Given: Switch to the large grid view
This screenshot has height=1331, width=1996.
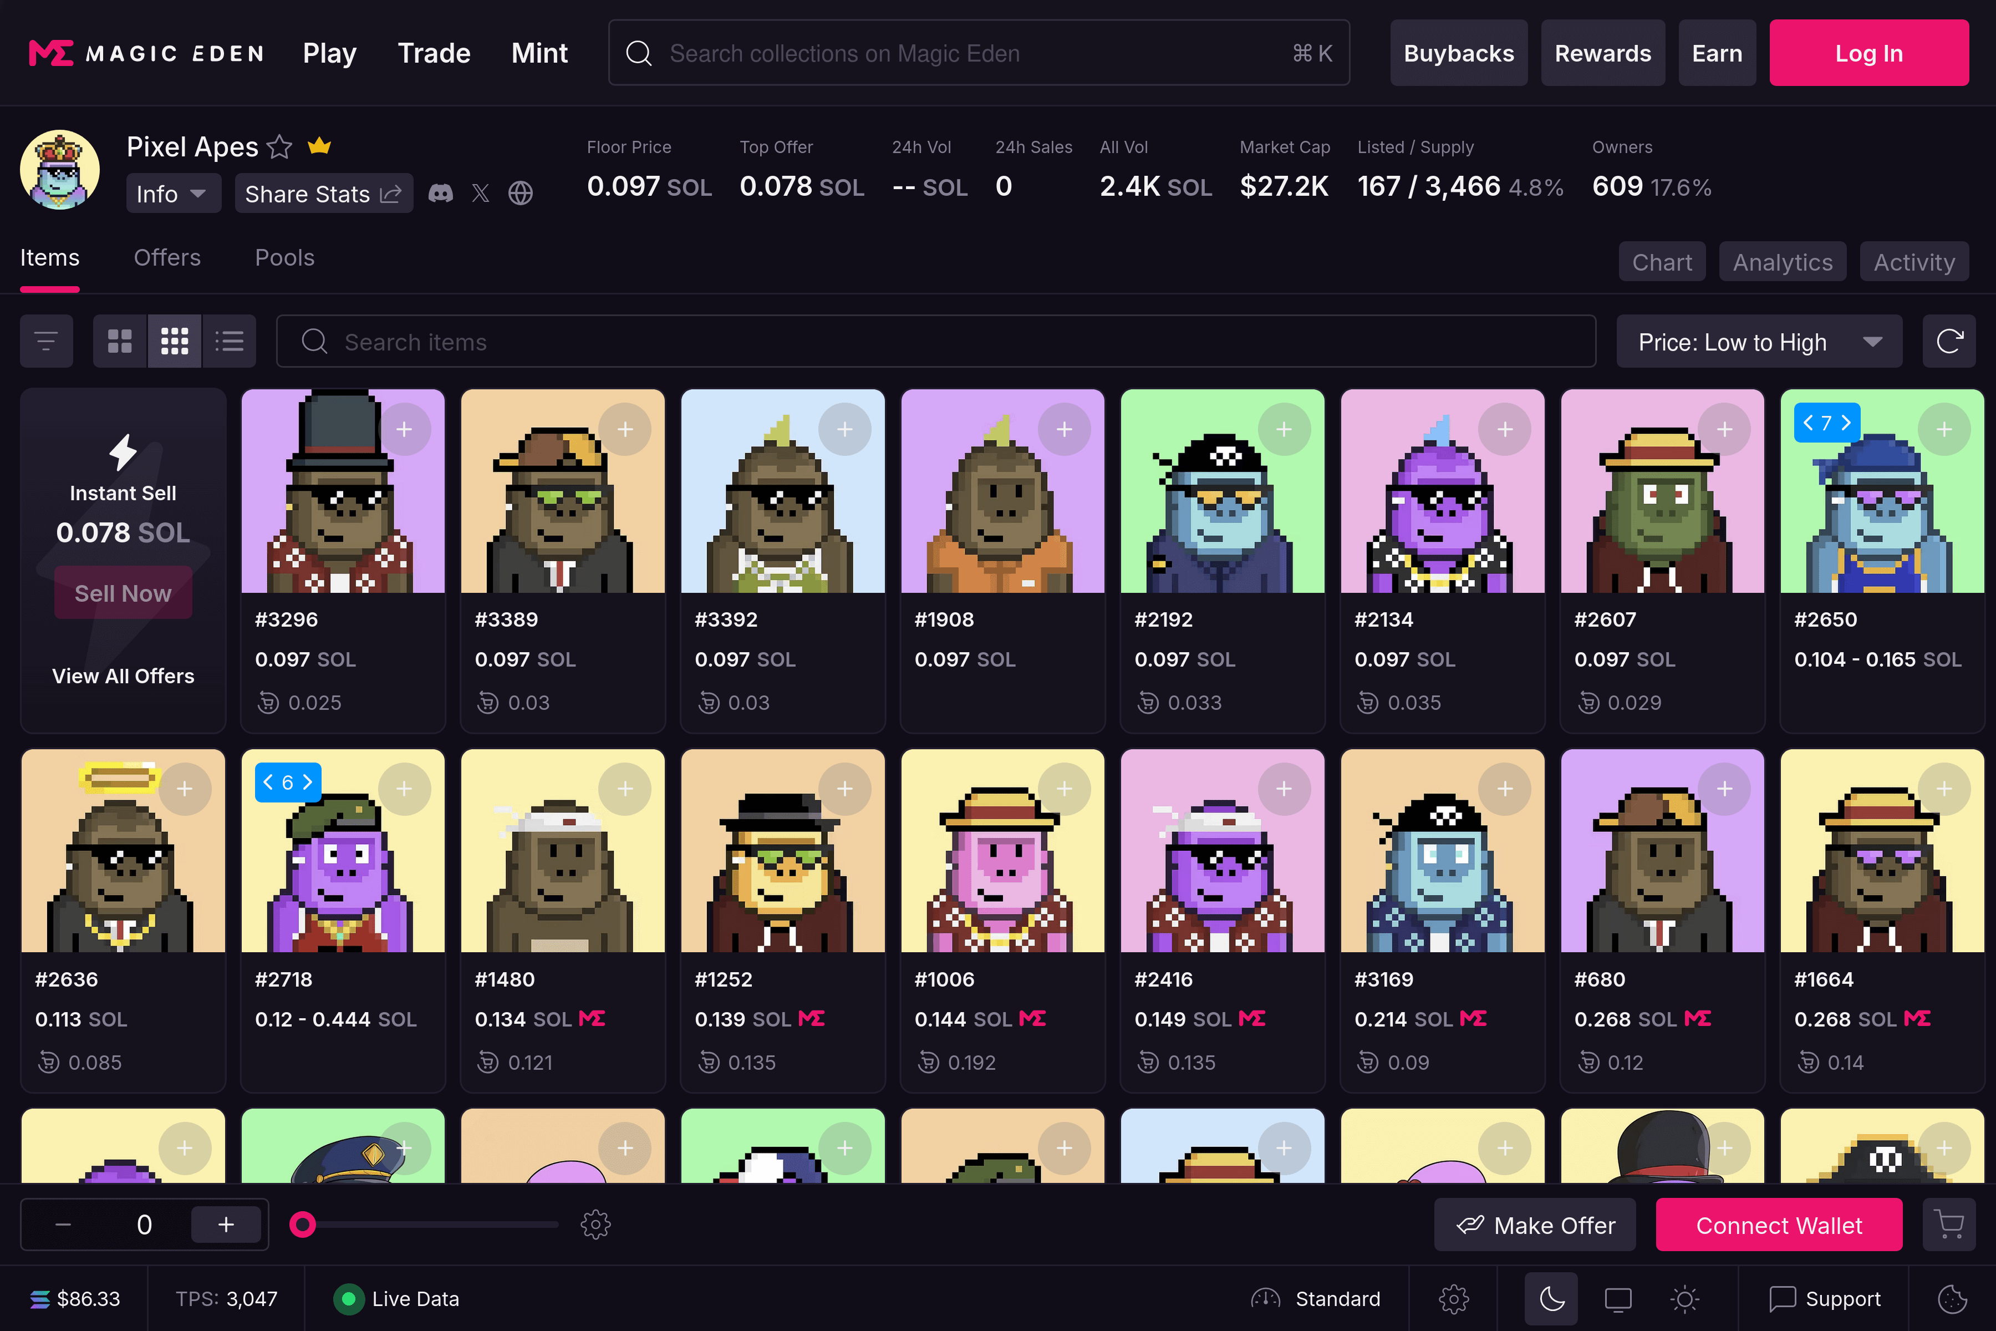Looking at the screenshot, I should (x=119, y=341).
